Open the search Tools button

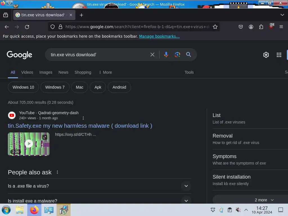(x=189, y=72)
